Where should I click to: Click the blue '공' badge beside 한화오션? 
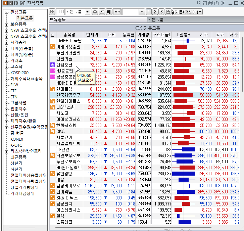tap(52, 65)
